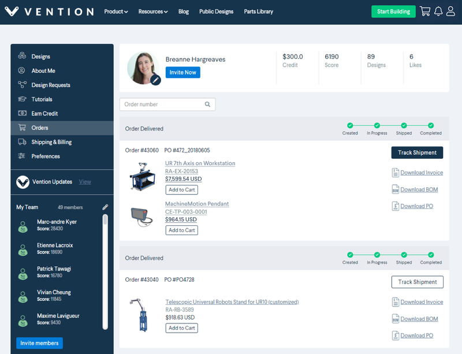462x354 pixels.
Task: Track Shipment for order #43060
Action: tap(417, 152)
